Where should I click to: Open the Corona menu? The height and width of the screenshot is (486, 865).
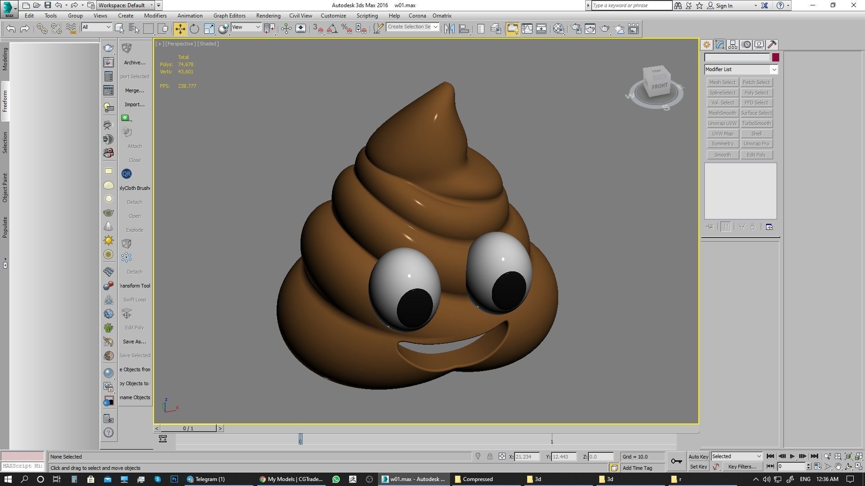(417, 16)
